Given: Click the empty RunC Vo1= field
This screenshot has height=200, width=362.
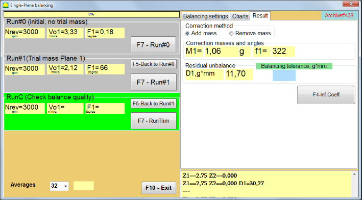Looking at the screenshot, I should [65, 109].
